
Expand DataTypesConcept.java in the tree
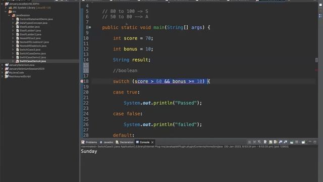(13, 23)
